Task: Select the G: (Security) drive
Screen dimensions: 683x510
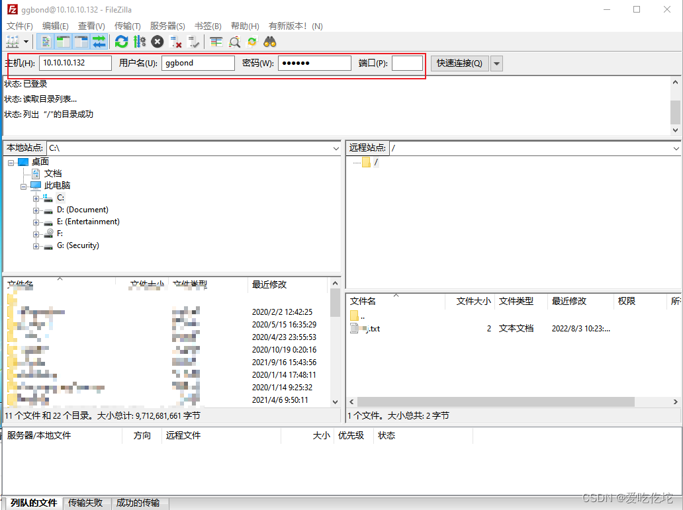Action: pos(78,245)
